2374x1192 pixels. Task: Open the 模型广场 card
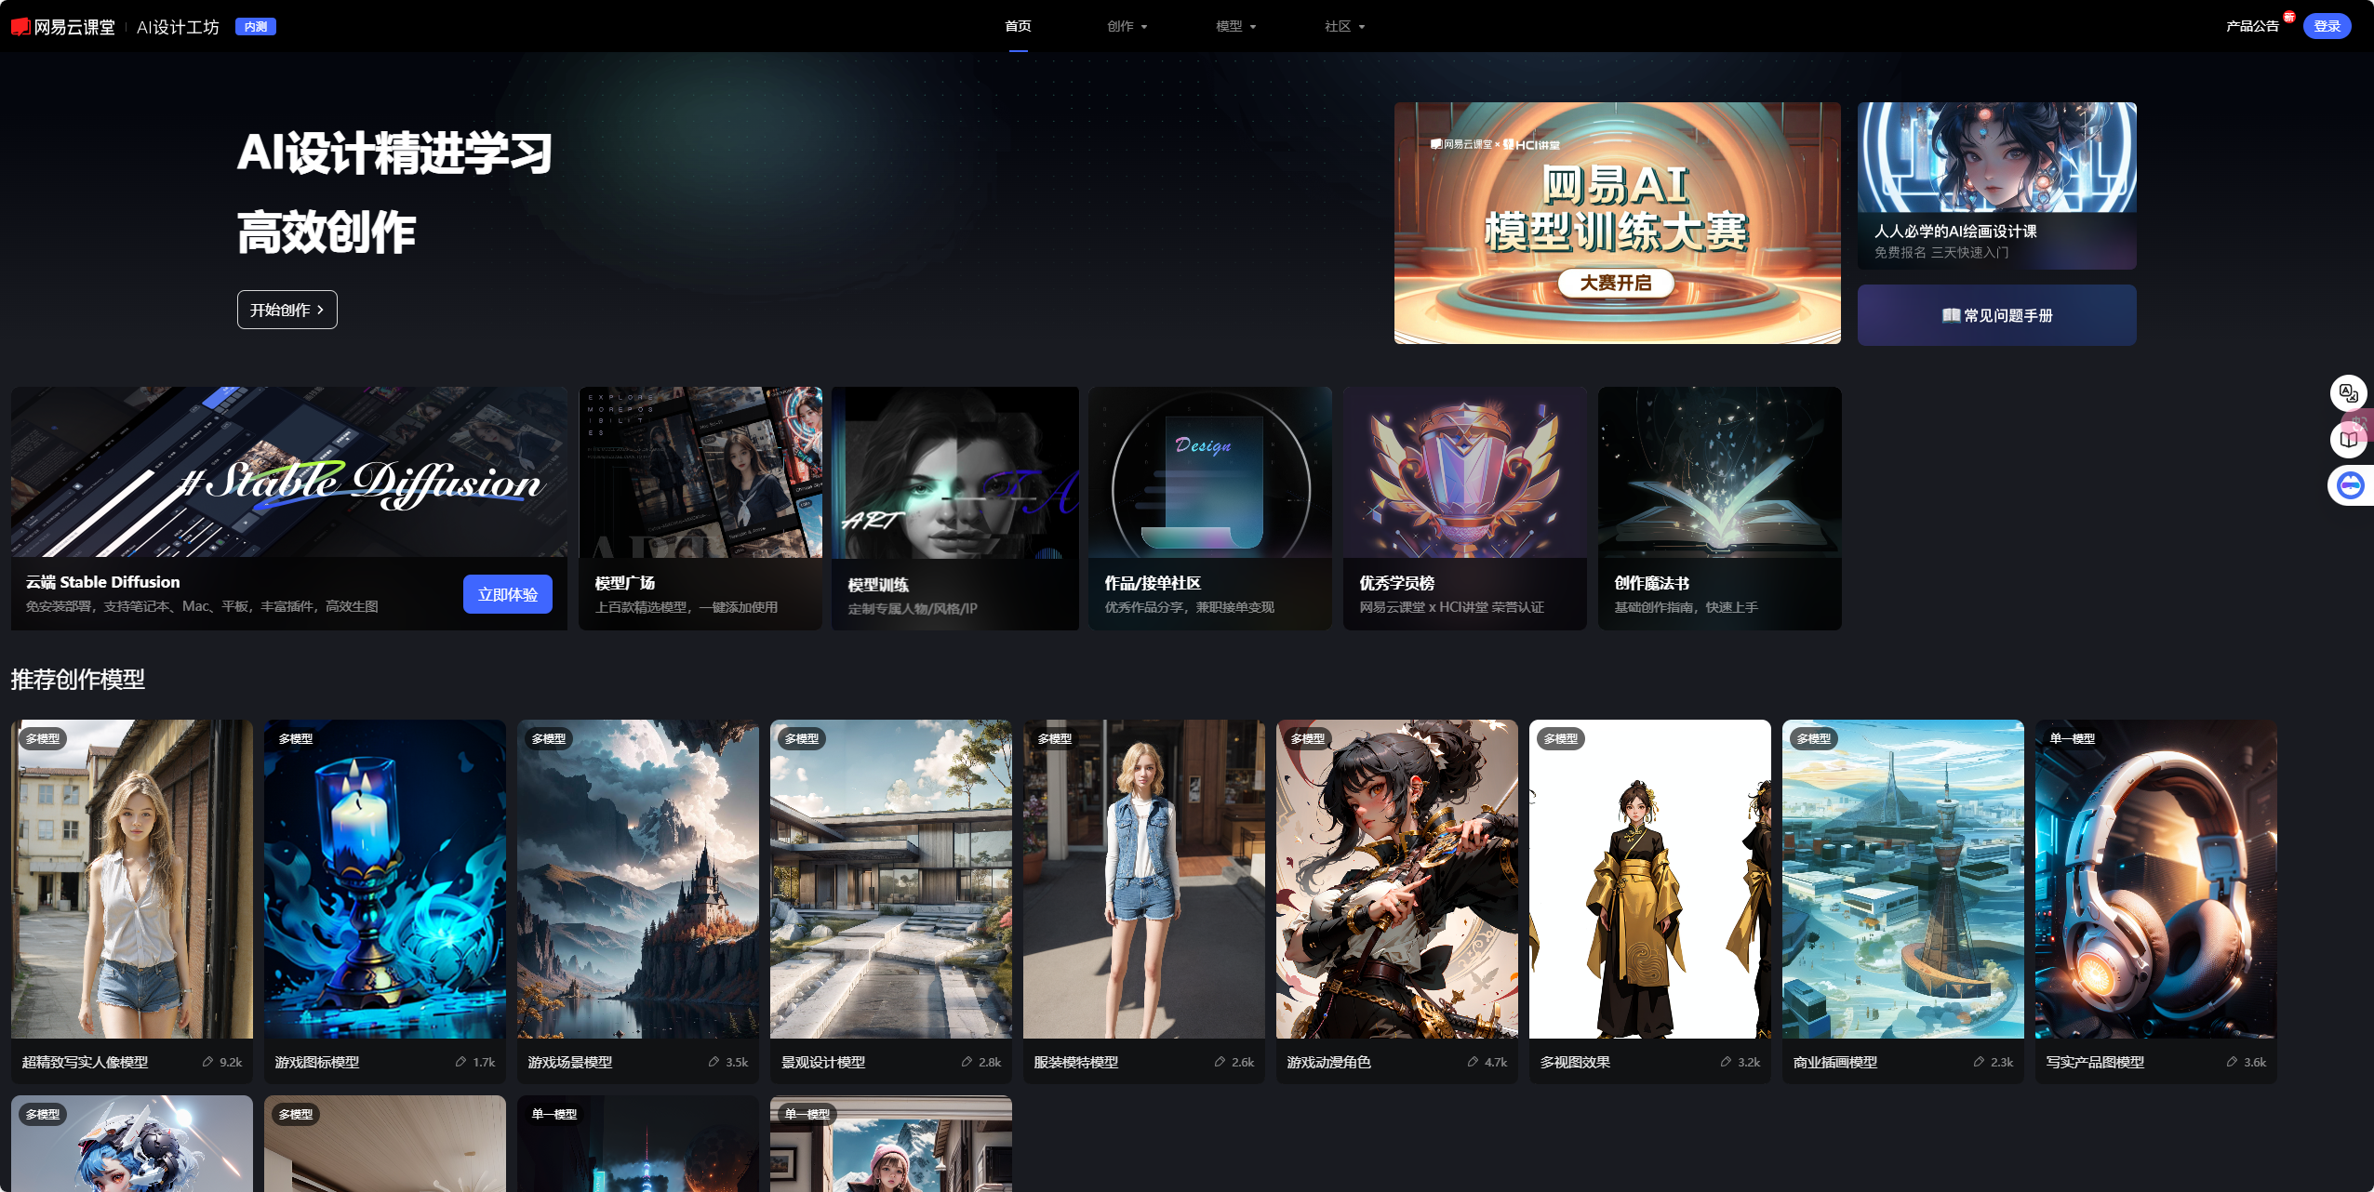coord(700,508)
